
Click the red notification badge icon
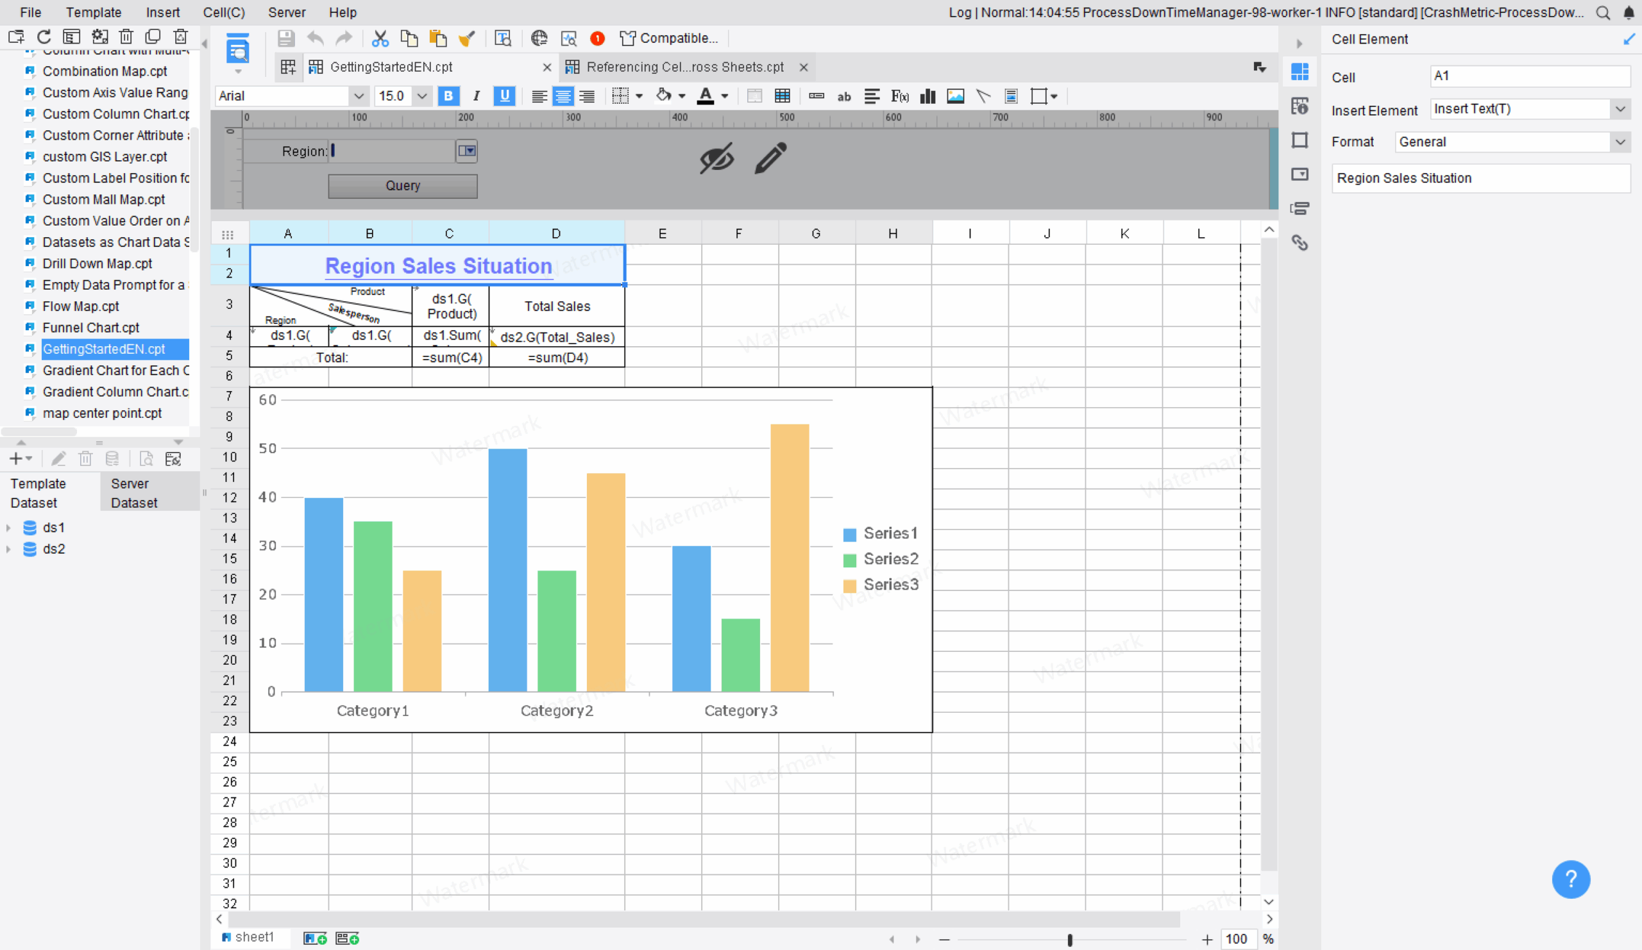coord(597,38)
